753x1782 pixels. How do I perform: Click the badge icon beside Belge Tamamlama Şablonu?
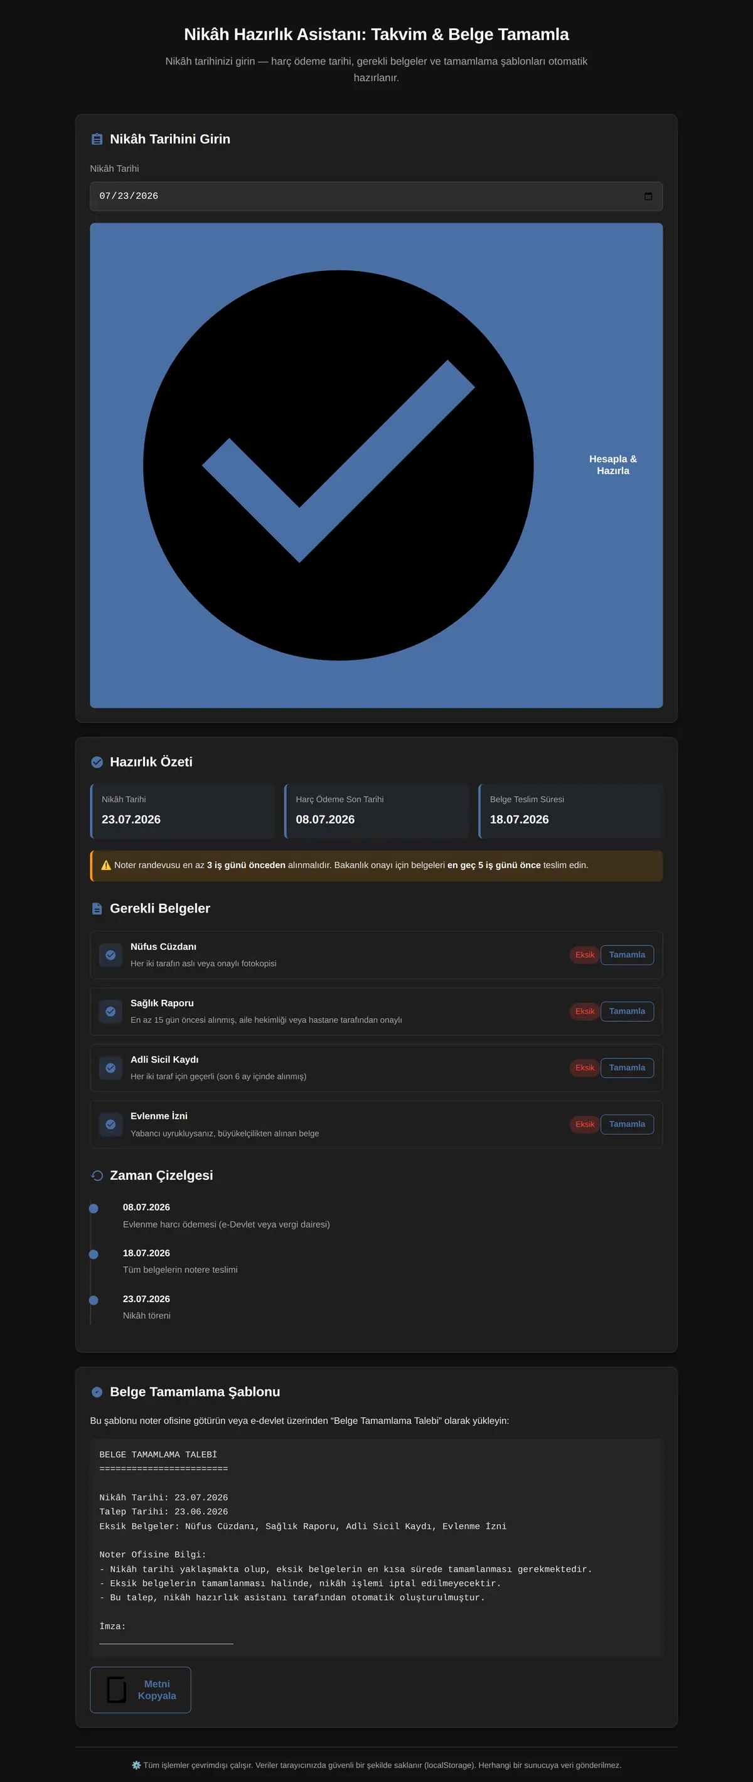[x=97, y=1392]
